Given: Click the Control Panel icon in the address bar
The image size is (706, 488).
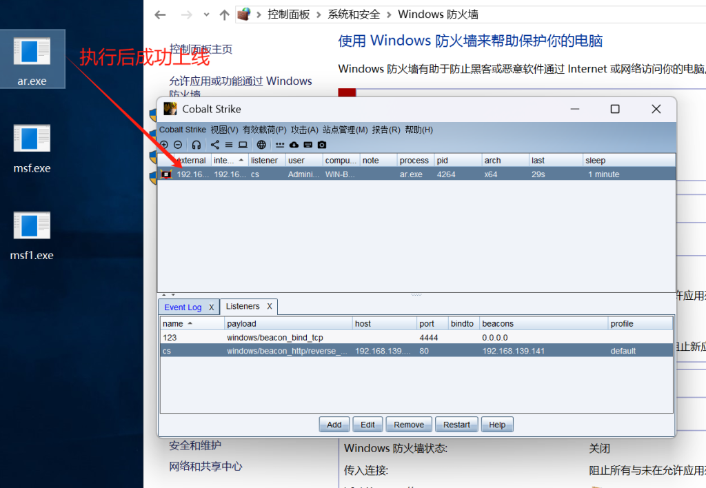Looking at the screenshot, I should point(244,14).
